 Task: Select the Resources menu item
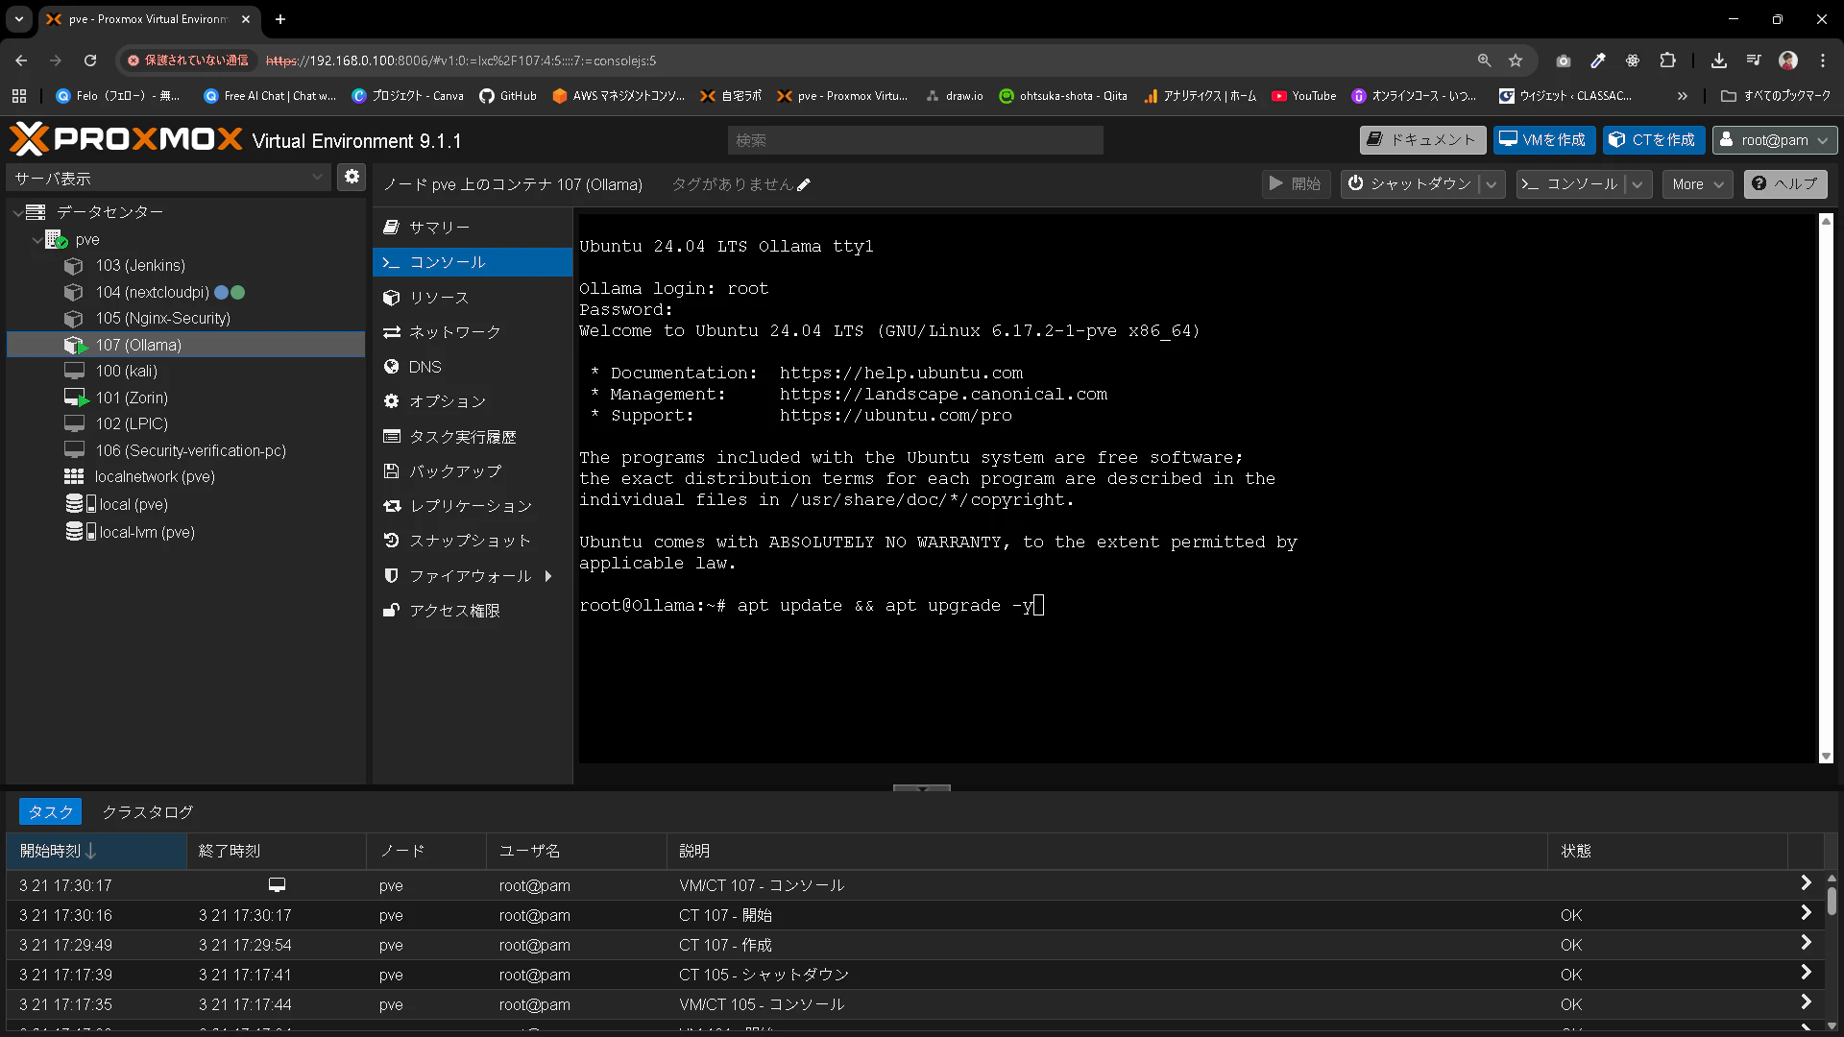tap(439, 298)
